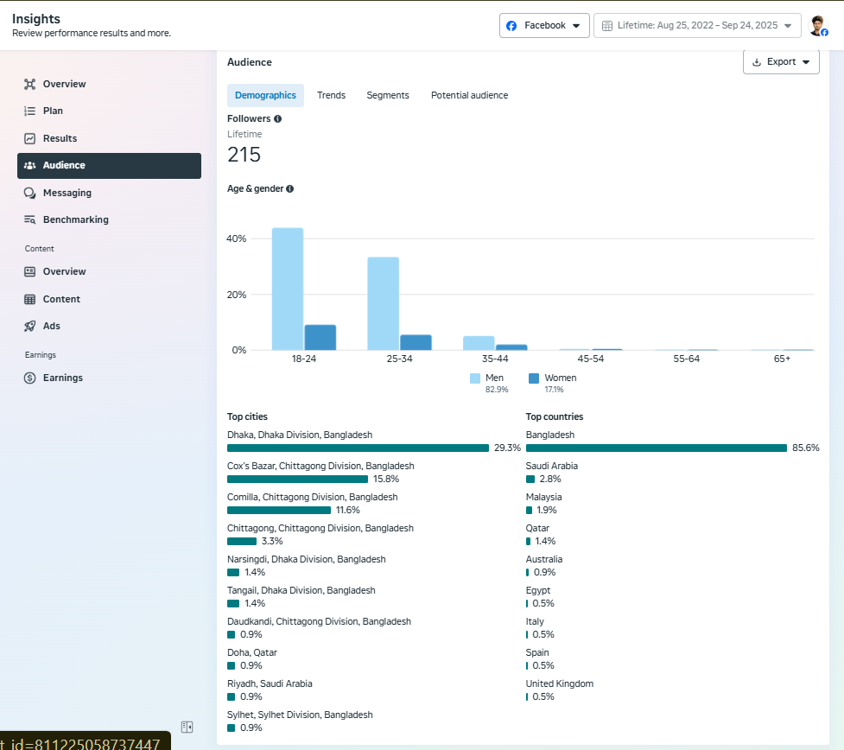
Task: Open the Facebook platform dropdown
Action: (x=544, y=26)
